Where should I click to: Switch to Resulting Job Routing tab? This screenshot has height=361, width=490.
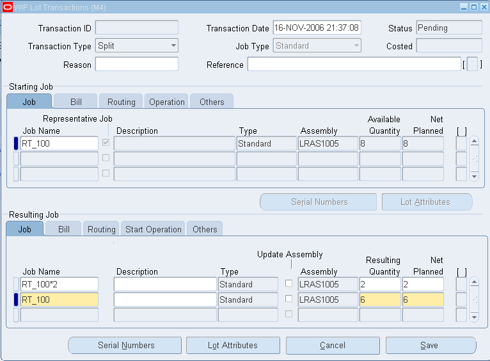tap(101, 229)
